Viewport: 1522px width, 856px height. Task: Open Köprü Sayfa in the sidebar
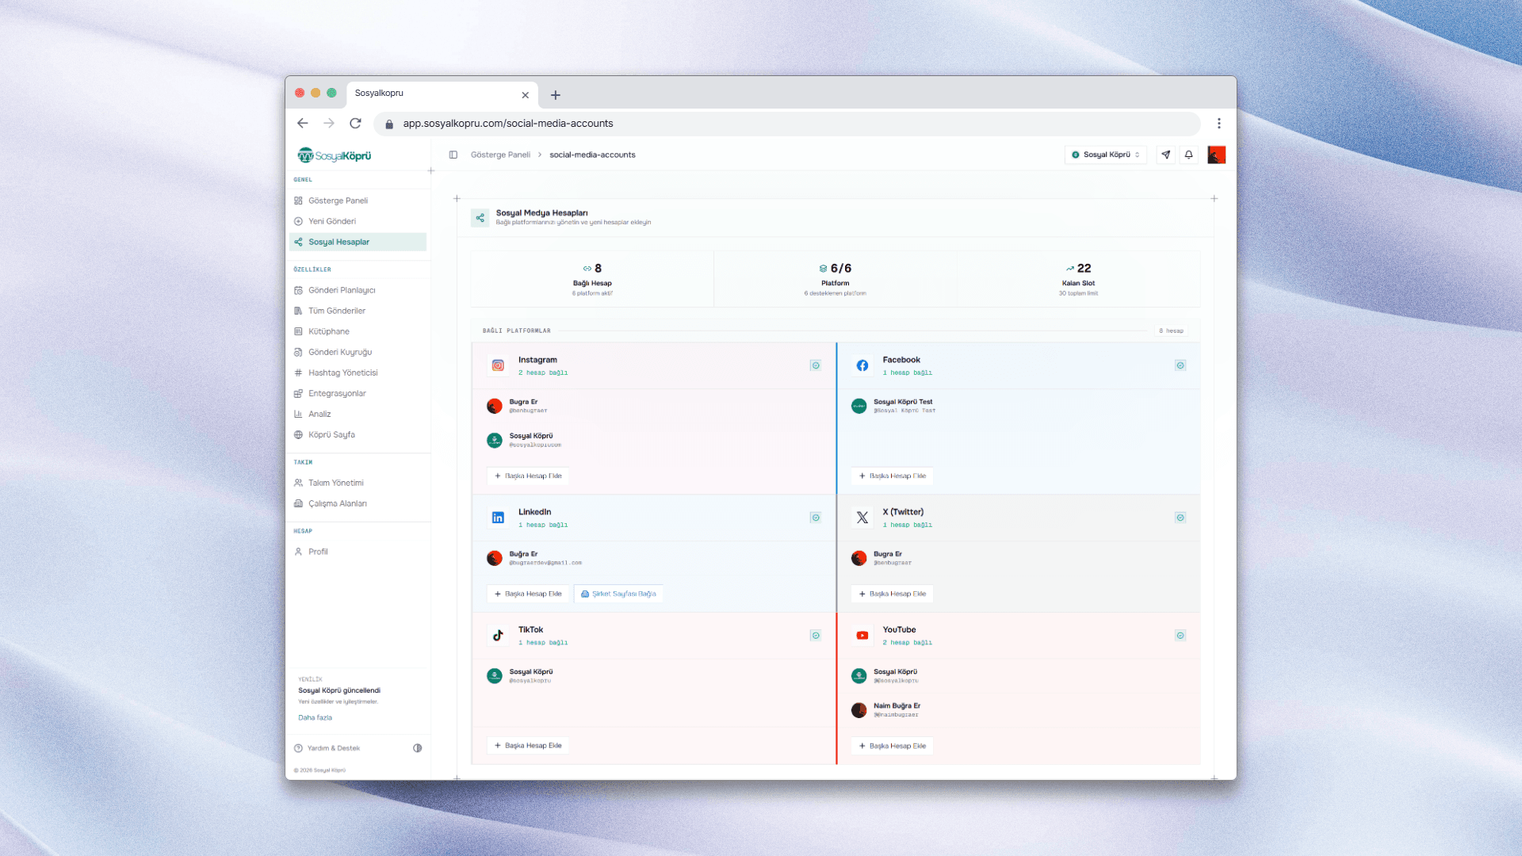[x=359, y=435]
